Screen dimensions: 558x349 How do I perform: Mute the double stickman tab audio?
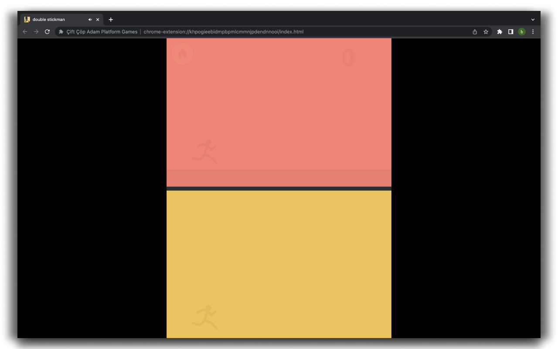90,20
